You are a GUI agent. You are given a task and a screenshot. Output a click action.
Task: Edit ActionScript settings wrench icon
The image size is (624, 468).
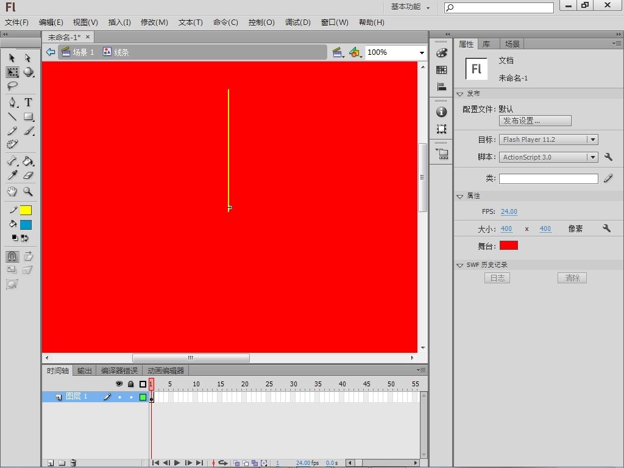(608, 157)
